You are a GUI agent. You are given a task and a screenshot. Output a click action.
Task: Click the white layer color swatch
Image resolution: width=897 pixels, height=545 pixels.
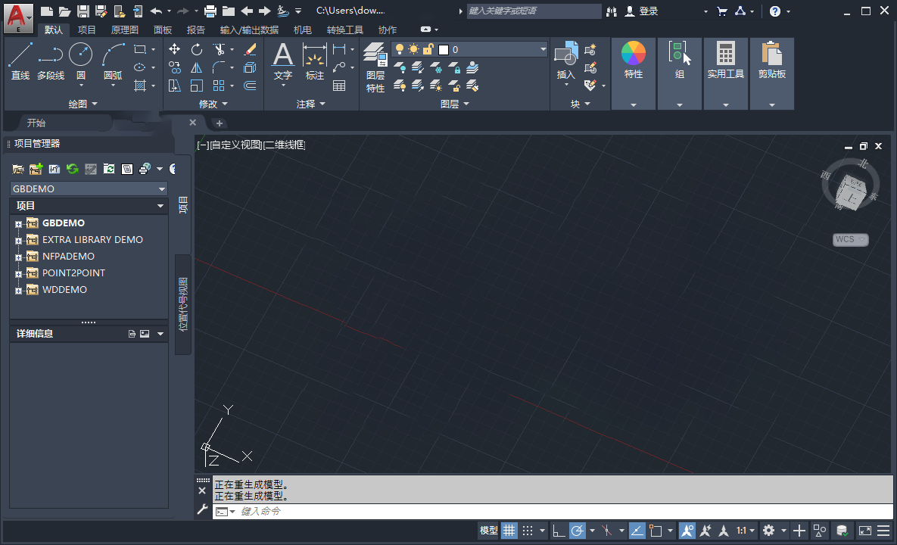[x=444, y=50]
